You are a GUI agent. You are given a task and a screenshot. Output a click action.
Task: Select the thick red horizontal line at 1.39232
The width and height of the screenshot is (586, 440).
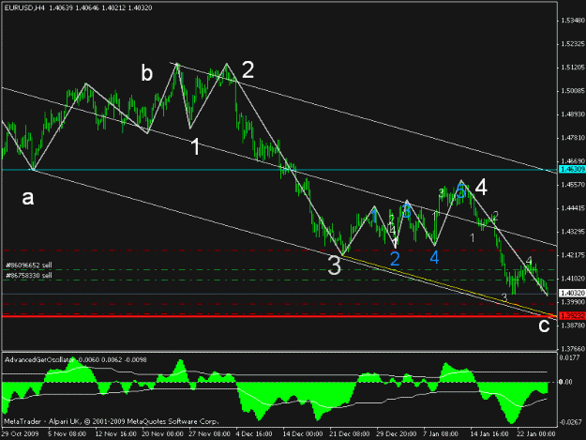[x=279, y=317]
